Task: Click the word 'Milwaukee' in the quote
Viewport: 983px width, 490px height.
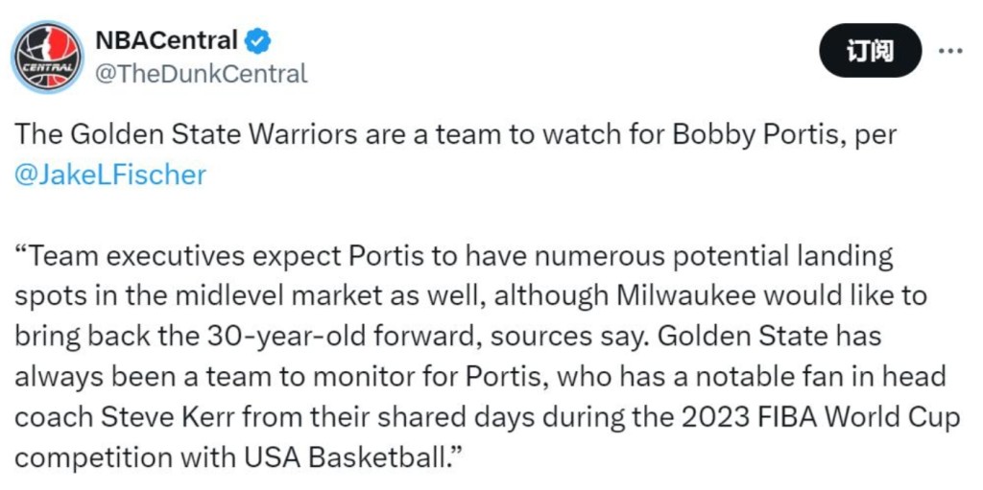Action: [673, 295]
